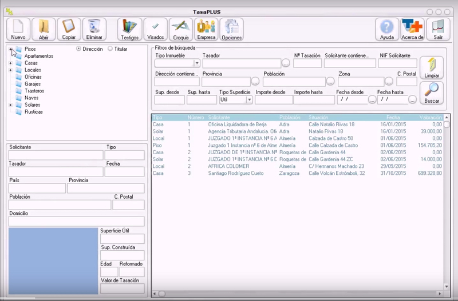The height and width of the screenshot is (301, 458).
Task: Click the Copiar toolbar icon
Action: pos(69,29)
